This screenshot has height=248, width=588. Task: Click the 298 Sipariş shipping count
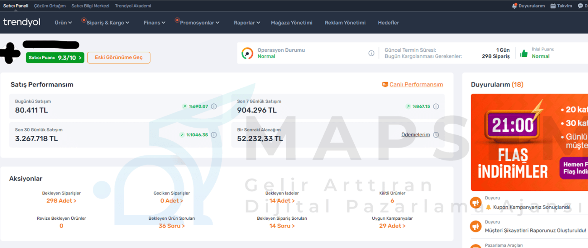point(496,56)
